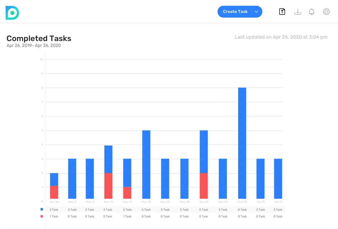Click the date range Apr 26, 2019- Apr 26, 2020
This screenshot has width=338, height=229.
34,45
